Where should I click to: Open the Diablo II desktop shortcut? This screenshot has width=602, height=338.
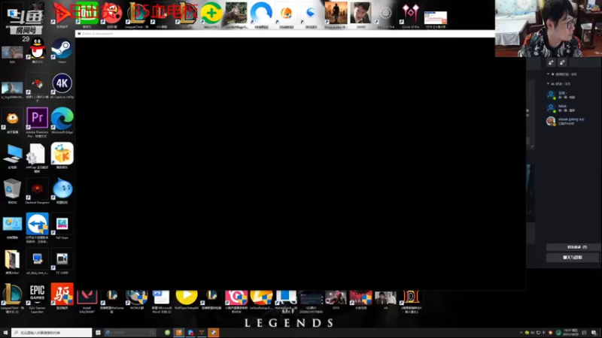point(411,301)
